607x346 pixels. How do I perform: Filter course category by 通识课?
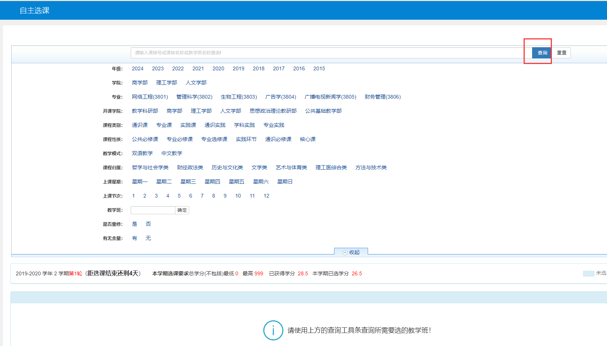[x=140, y=125]
